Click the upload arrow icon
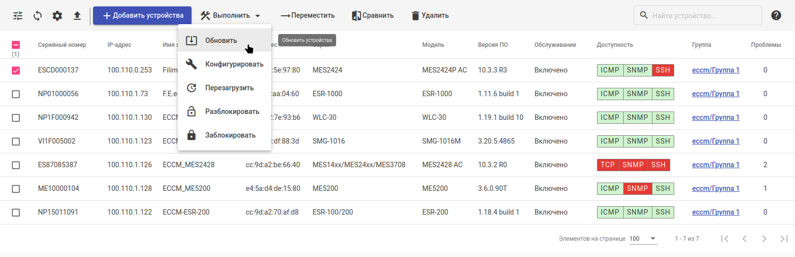795x257 pixels. point(77,16)
